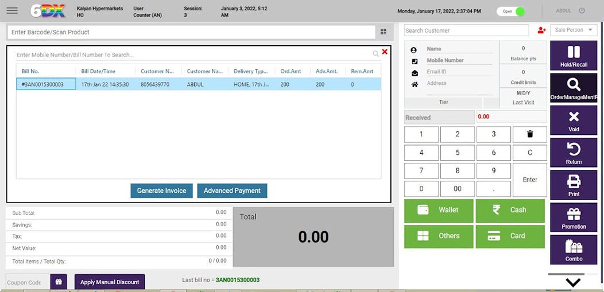Apply coupon gift icon button
The image size is (604, 292).
point(59,282)
